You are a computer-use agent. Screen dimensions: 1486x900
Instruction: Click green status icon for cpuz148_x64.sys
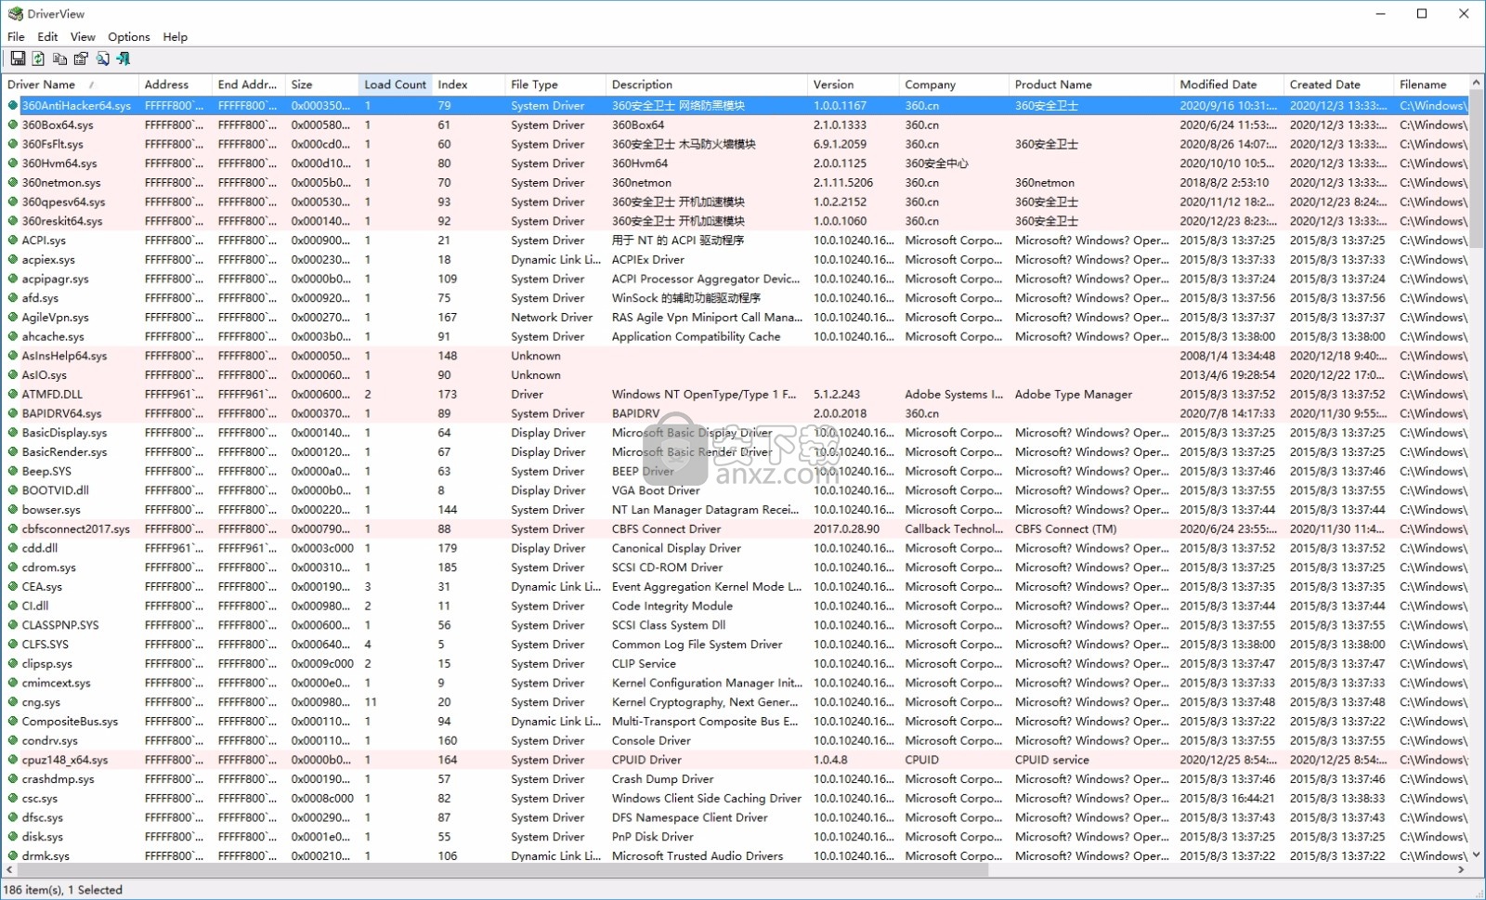click(x=13, y=760)
